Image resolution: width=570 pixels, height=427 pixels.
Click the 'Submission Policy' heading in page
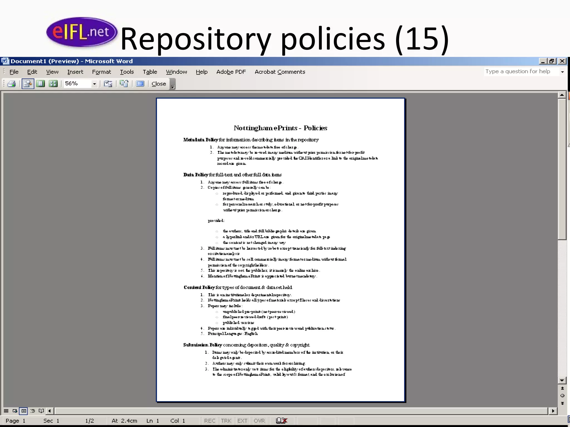point(203,345)
